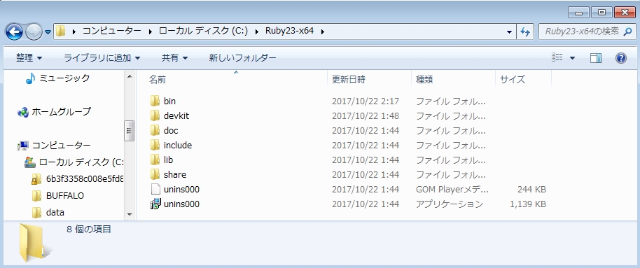640x268 pixels.
Task: Click the ミュージック music note icon
Action: click(x=30, y=78)
